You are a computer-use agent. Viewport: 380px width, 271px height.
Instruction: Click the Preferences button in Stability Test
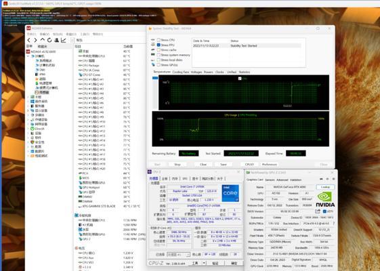coord(270,165)
